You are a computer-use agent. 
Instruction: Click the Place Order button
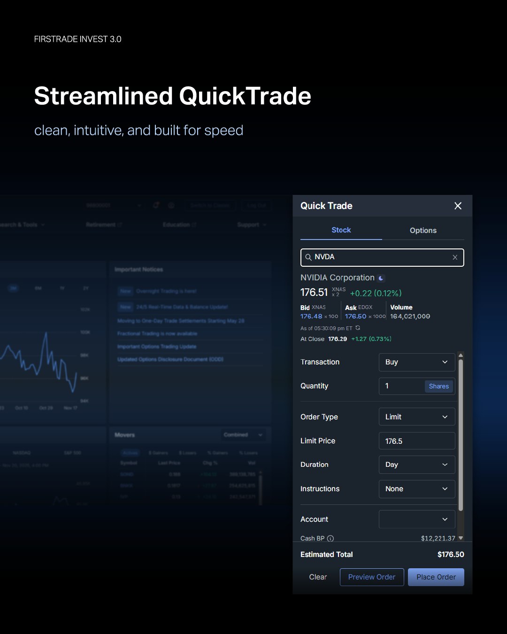436,577
